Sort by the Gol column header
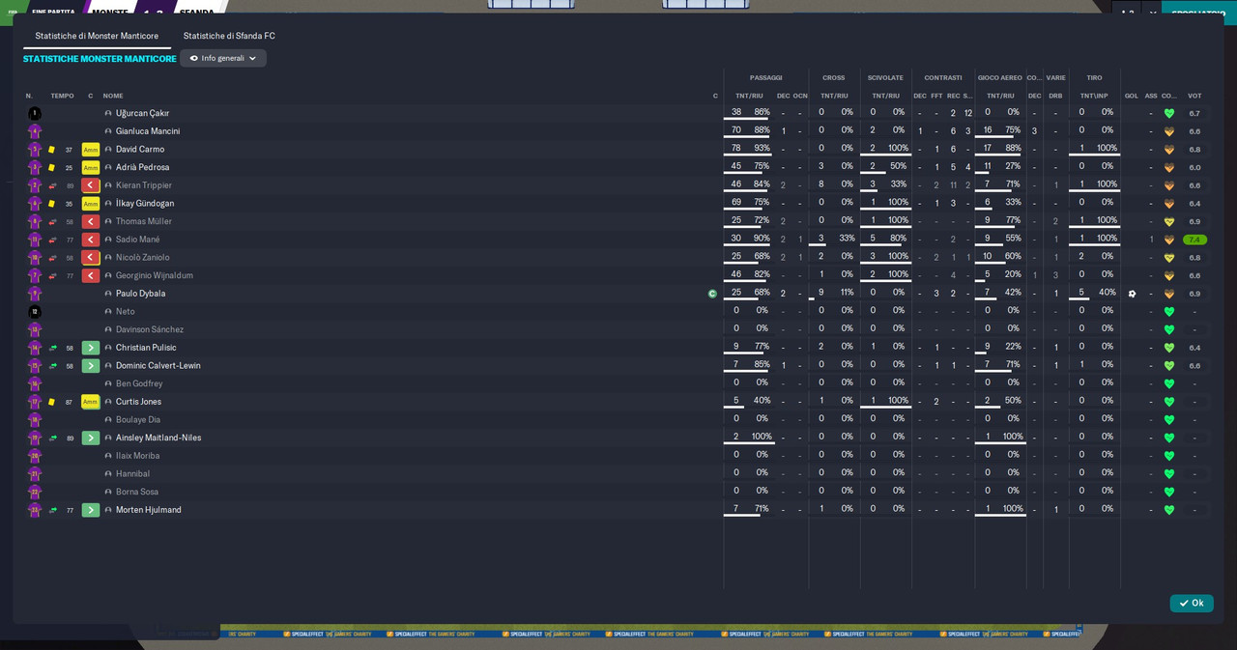1237x650 pixels. (1132, 96)
